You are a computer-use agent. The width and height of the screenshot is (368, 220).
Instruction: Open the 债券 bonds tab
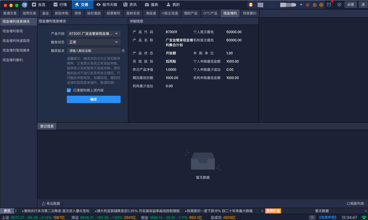(x=78, y=13)
